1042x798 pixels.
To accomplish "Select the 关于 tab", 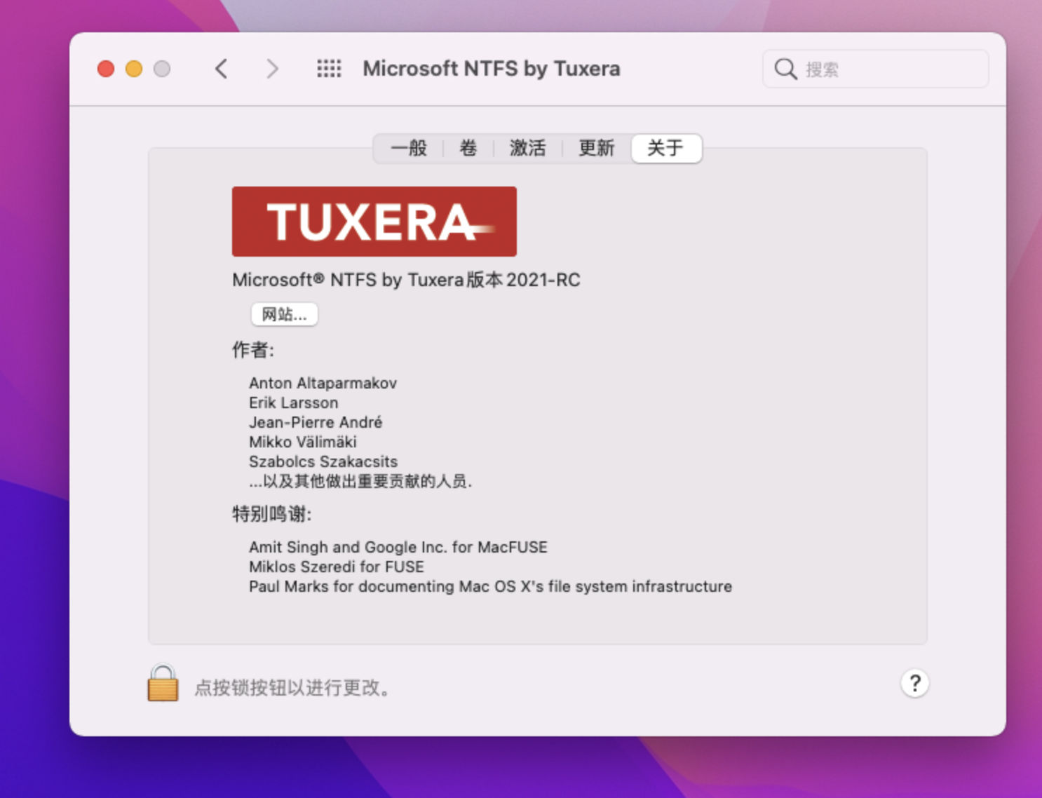I will pos(666,148).
